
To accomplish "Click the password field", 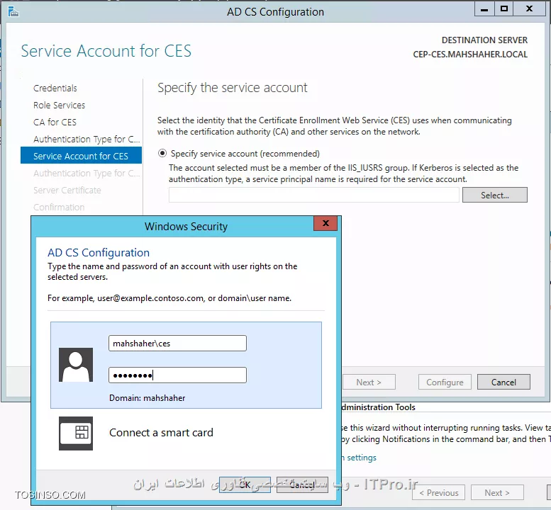I will point(177,375).
